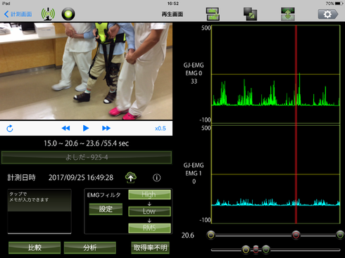Tap the walking video thumbnail
Screen dimensions: 345x258
tap(86, 71)
